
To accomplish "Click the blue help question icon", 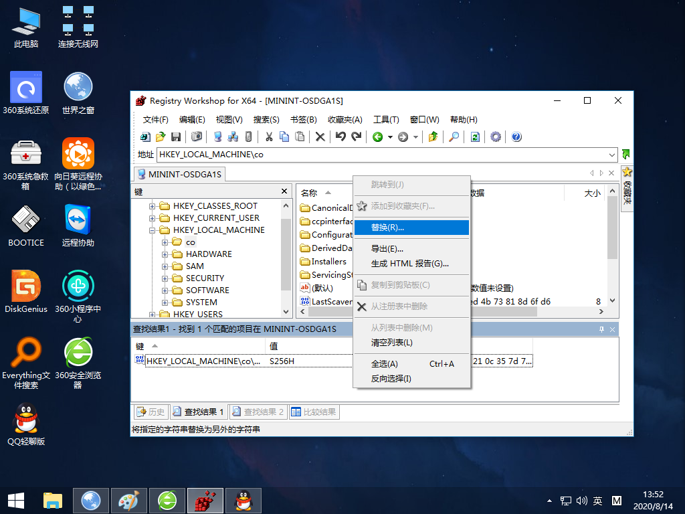I will pyautogui.click(x=516, y=137).
